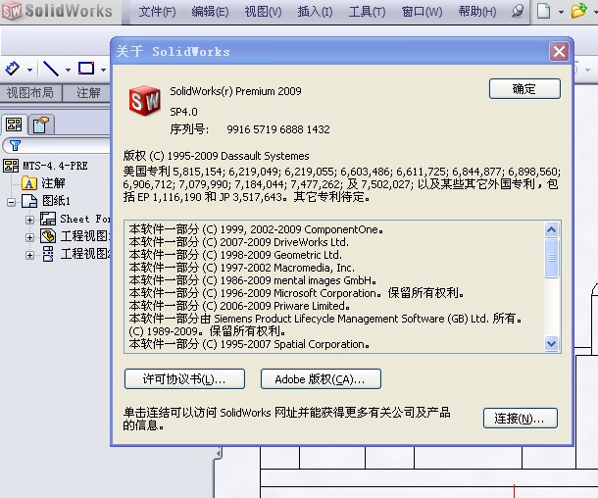Expand the Line tool dropdown arrow
The width and height of the screenshot is (598, 498).
pyautogui.click(x=68, y=70)
